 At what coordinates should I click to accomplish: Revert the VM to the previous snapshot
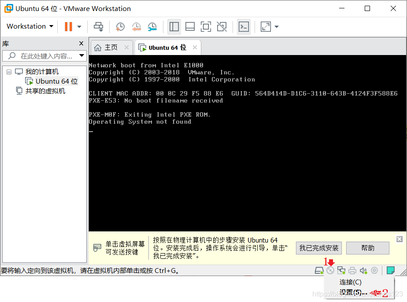(x=136, y=26)
